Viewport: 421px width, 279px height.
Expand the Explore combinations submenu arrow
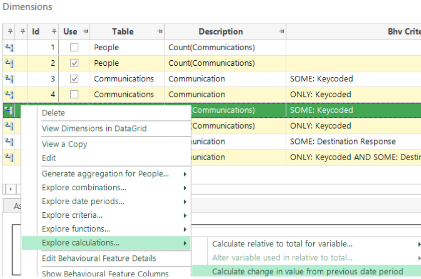[x=185, y=188]
